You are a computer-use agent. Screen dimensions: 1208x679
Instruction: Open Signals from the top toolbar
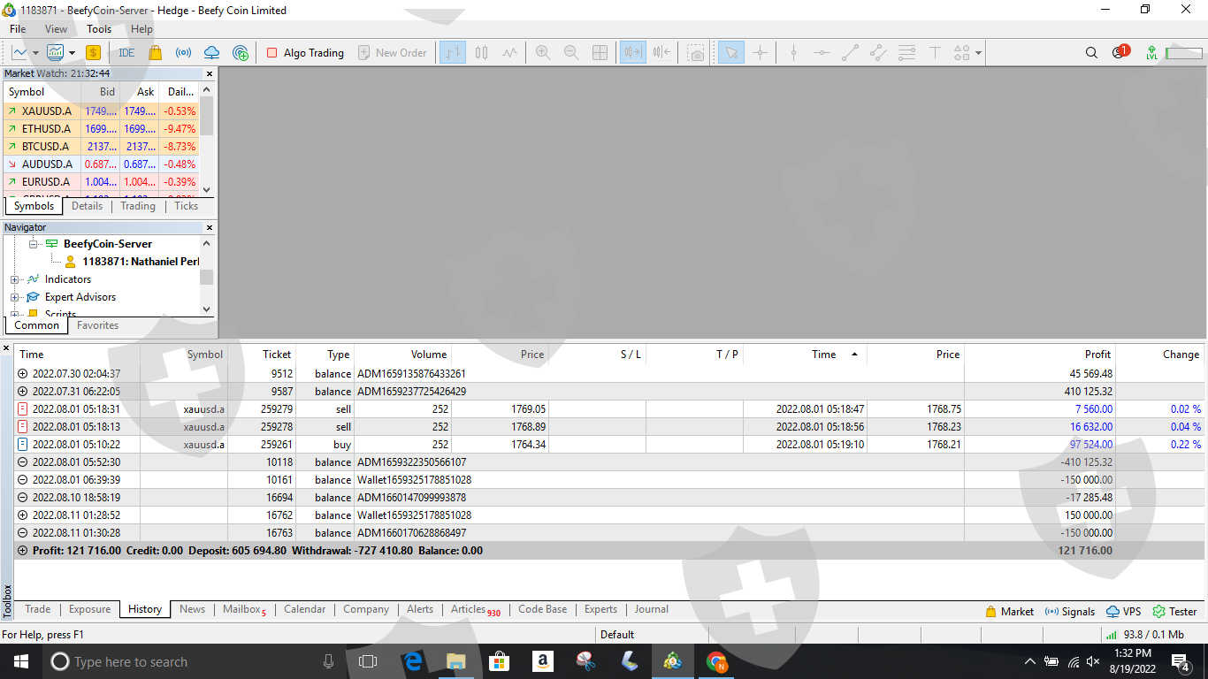tap(183, 53)
